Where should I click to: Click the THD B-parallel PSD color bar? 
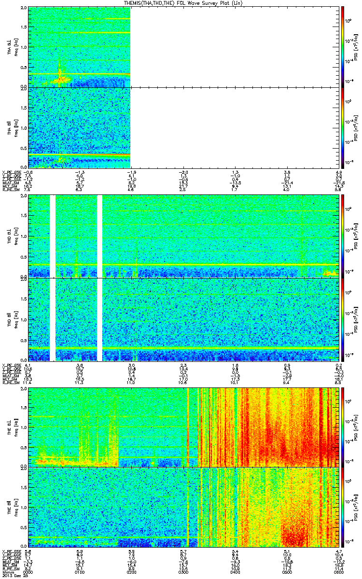(342, 319)
